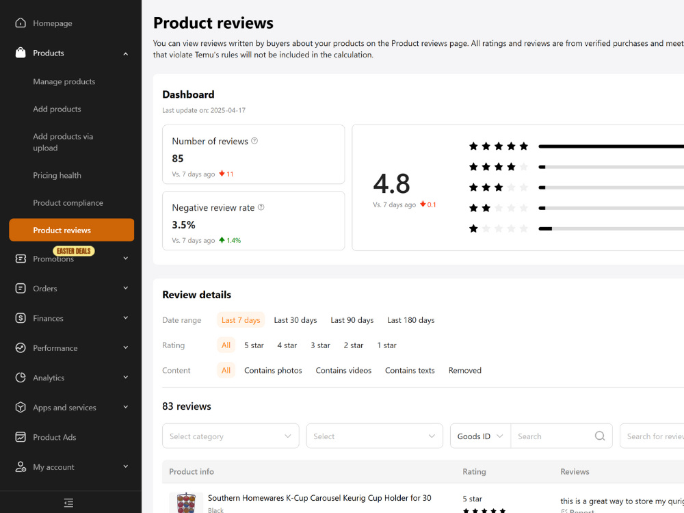Screen dimensions: 684x513
Task: Expand the My account chevron
Action: [x=126, y=466]
